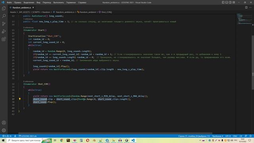The height and width of the screenshot is (143, 254).
Task: Show hidden system tray icons
Action: (200, 140)
